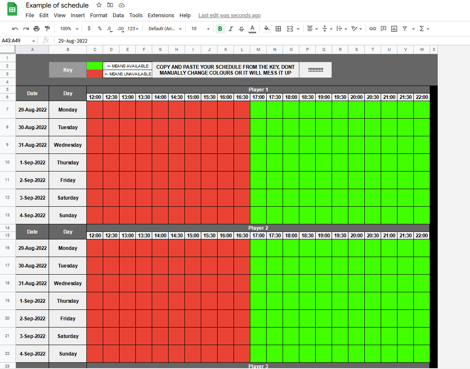The height and width of the screenshot is (369, 470).
Task: Open vertical align dropdown
Action: [x=327, y=29]
